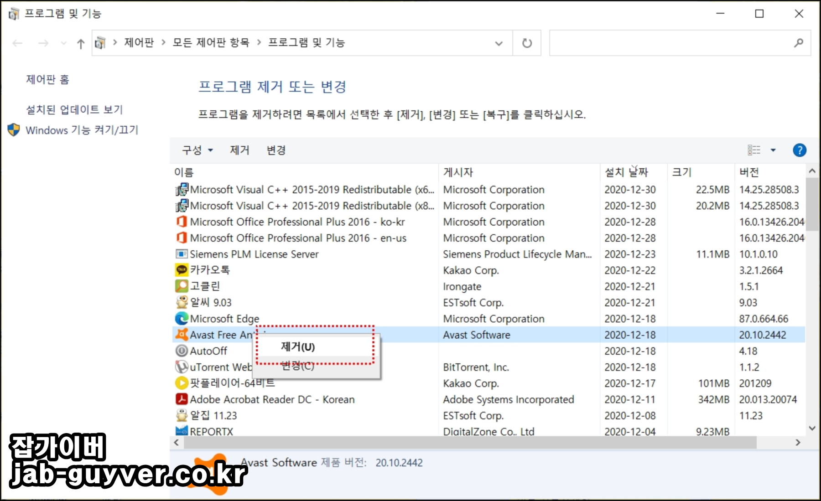
Task: Click version 87.0.664.66 cell
Action: point(764,318)
